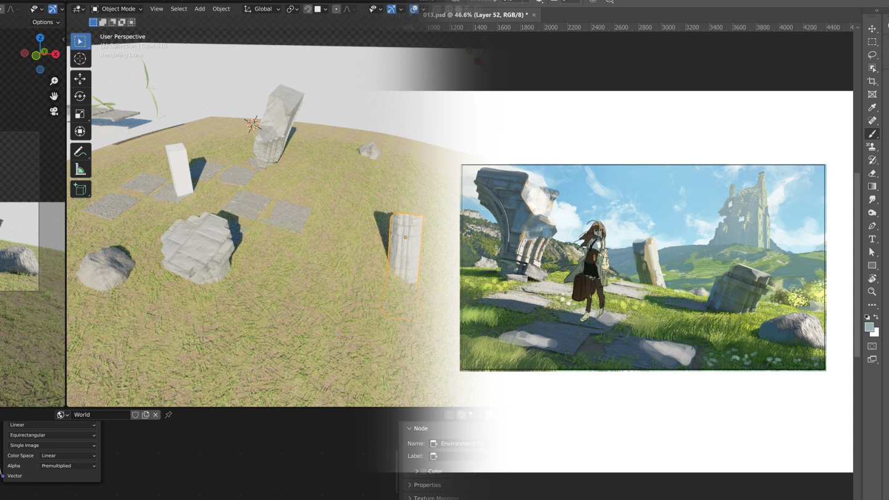Viewport: 889px width, 500px height.
Task: Activate Blender's Rotate tool
Action: pos(80,96)
